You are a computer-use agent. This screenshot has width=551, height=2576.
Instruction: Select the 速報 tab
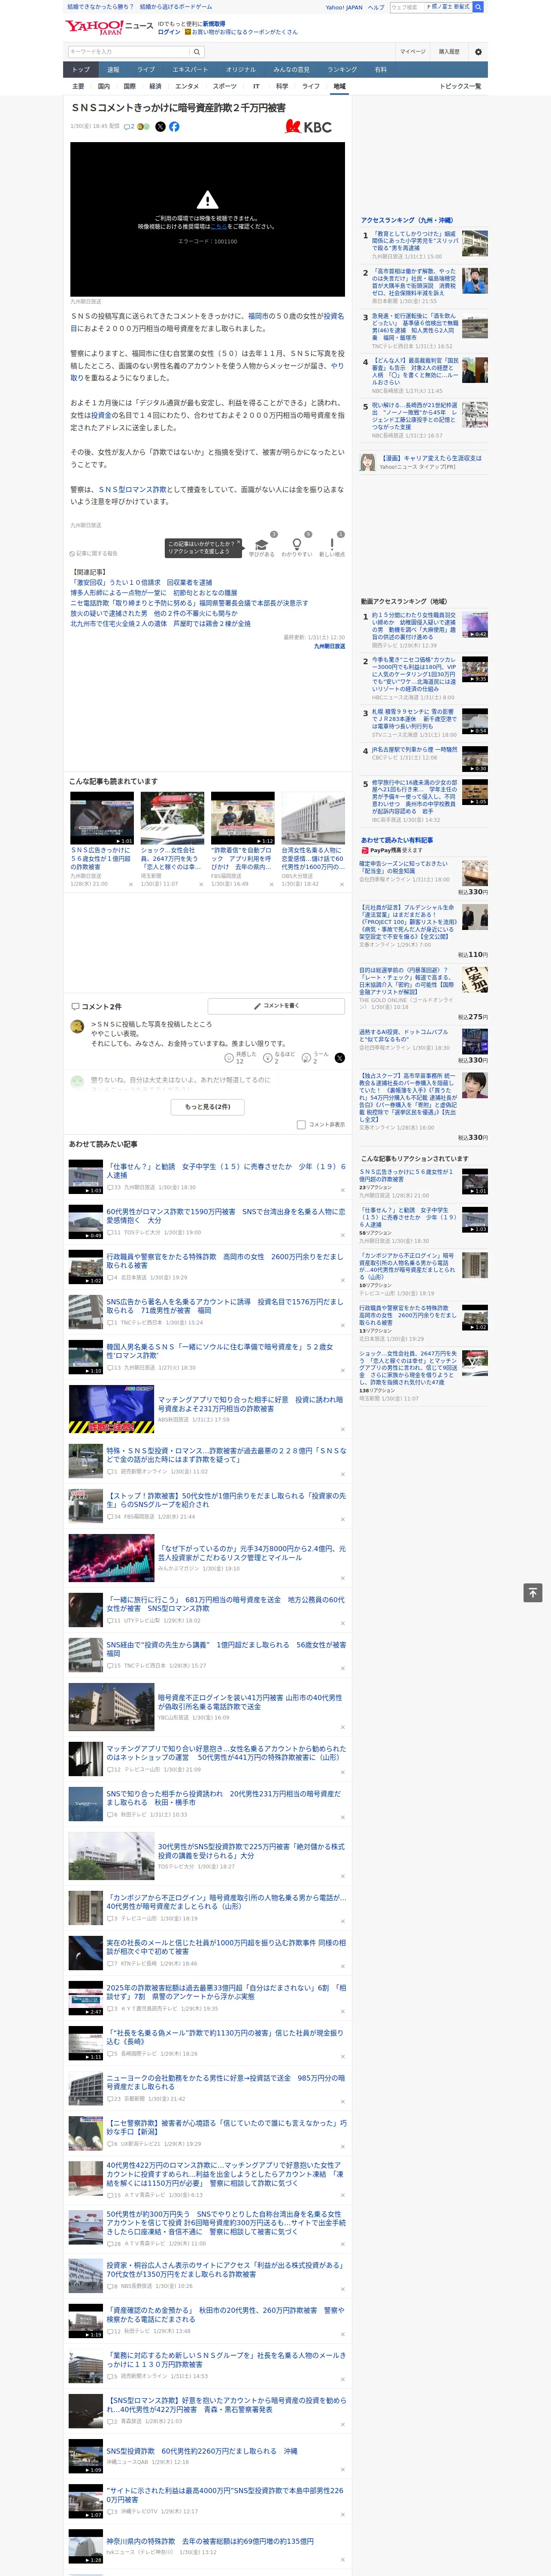point(113,70)
